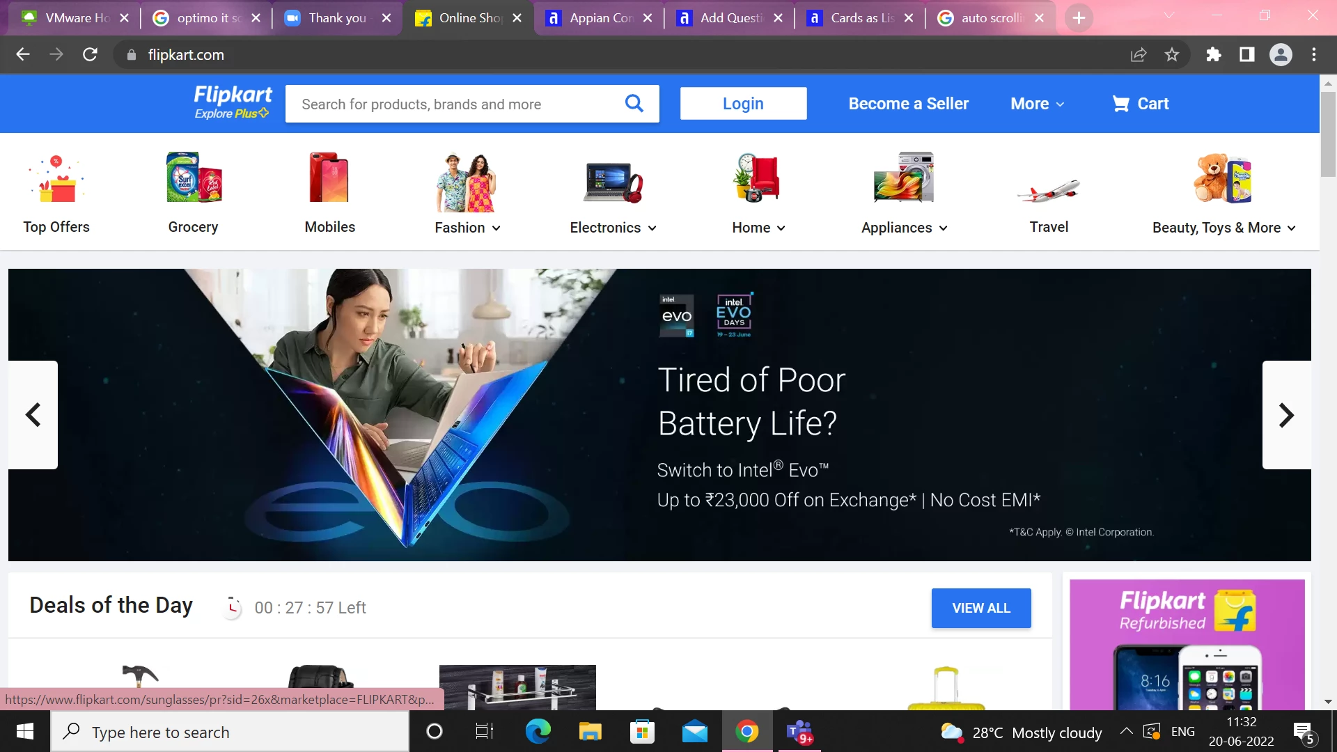Viewport: 1337px width, 752px height.
Task: Click Become a Seller link
Action: [x=908, y=104]
